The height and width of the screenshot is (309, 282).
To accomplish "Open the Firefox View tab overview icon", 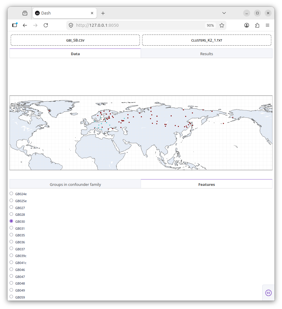I will click(x=25, y=13).
